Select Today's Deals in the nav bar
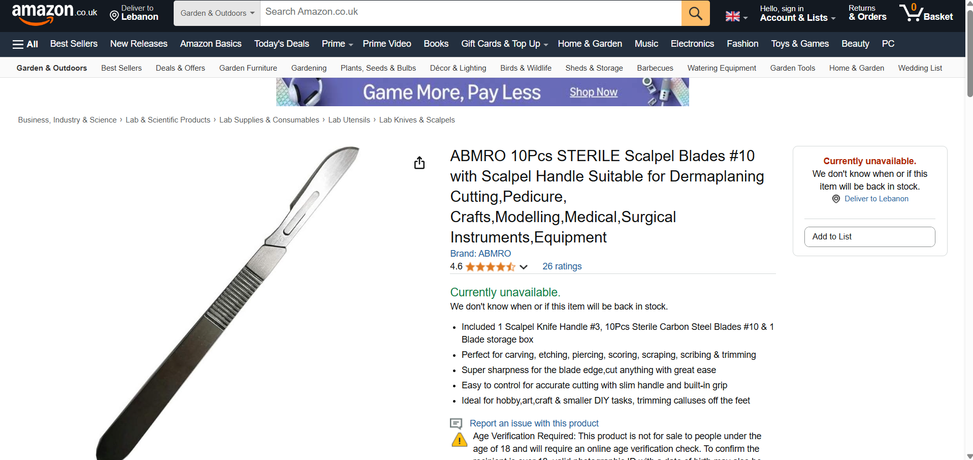 tap(281, 44)
